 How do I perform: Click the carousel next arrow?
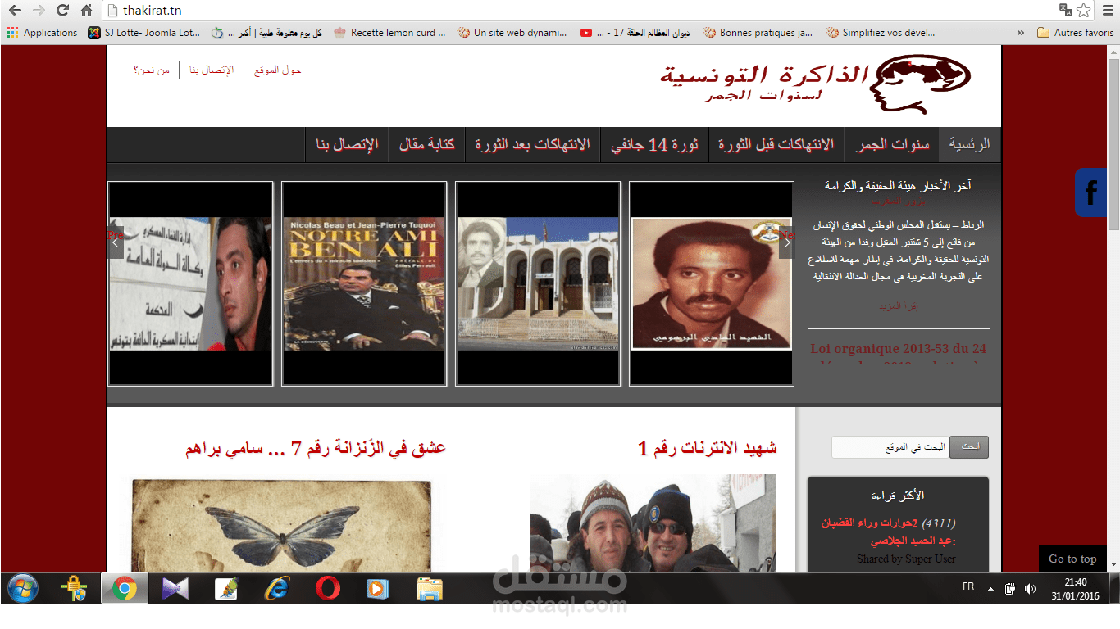[x=787, y=242]
